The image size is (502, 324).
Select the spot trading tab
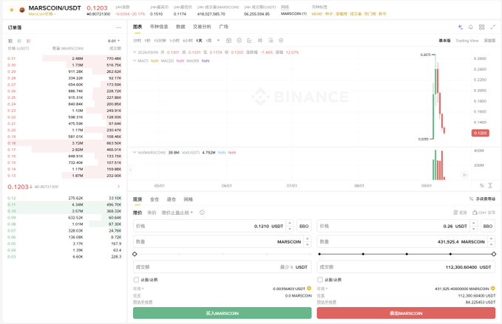pos(138,199)
